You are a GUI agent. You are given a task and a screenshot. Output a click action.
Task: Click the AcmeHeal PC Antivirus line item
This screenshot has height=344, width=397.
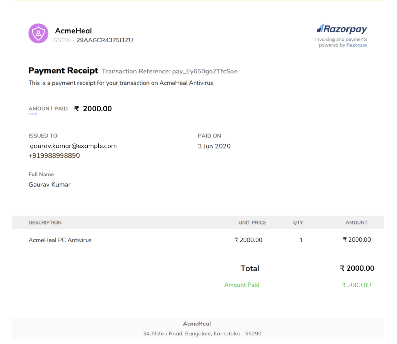tap(60, 240)
